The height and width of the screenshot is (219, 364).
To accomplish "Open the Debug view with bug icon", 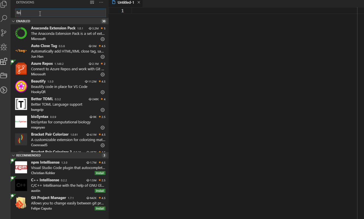I will pyautogui.click(x=4, y=47).
